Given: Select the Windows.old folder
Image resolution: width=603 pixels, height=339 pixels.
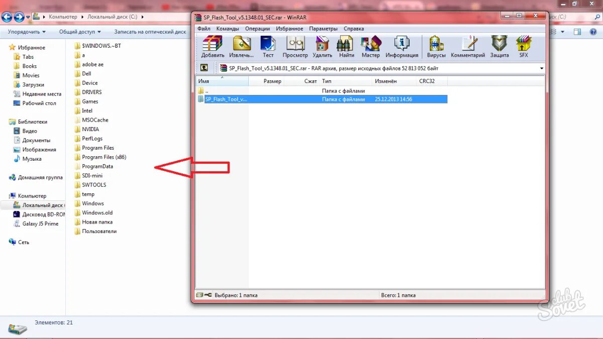Looking at the screenshot, I should (x=93, y=212).
